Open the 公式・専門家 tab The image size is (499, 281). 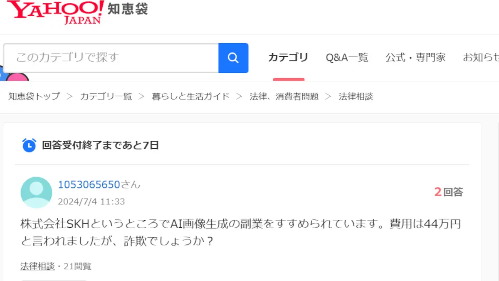[x=415, y=57]
